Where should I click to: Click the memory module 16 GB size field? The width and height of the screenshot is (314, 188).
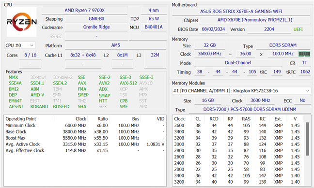click(208, 101)
